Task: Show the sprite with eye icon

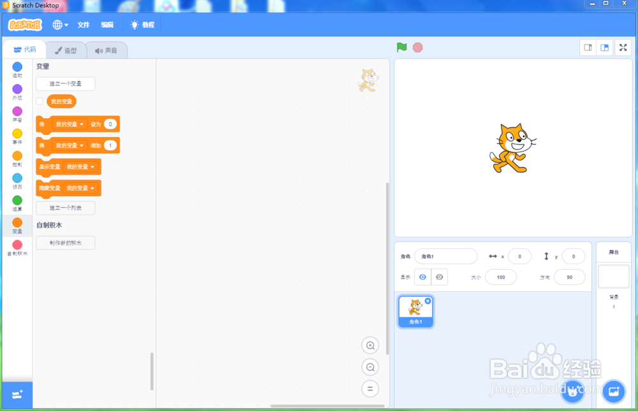Action: tap(423, 277)
